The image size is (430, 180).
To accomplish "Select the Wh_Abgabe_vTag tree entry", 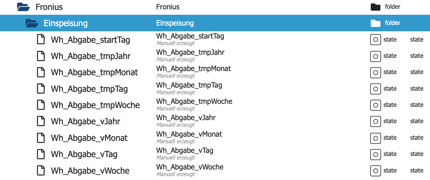I will pyautogui.click(x=84, y=154).
